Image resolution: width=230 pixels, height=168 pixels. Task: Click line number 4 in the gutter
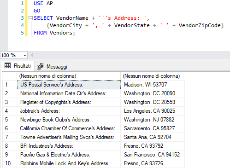pyautogui.click(x=22, y=25)
